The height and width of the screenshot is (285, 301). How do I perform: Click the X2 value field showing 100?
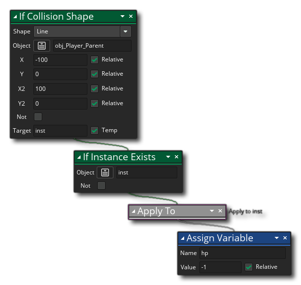coord(60,88)
